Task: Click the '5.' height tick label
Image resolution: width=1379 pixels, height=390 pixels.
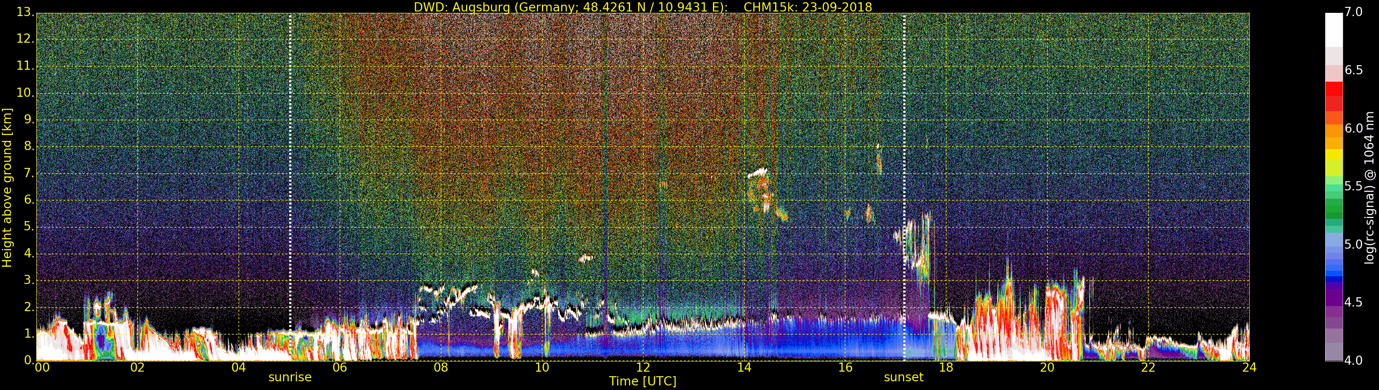Action: [x=29, y=227]
